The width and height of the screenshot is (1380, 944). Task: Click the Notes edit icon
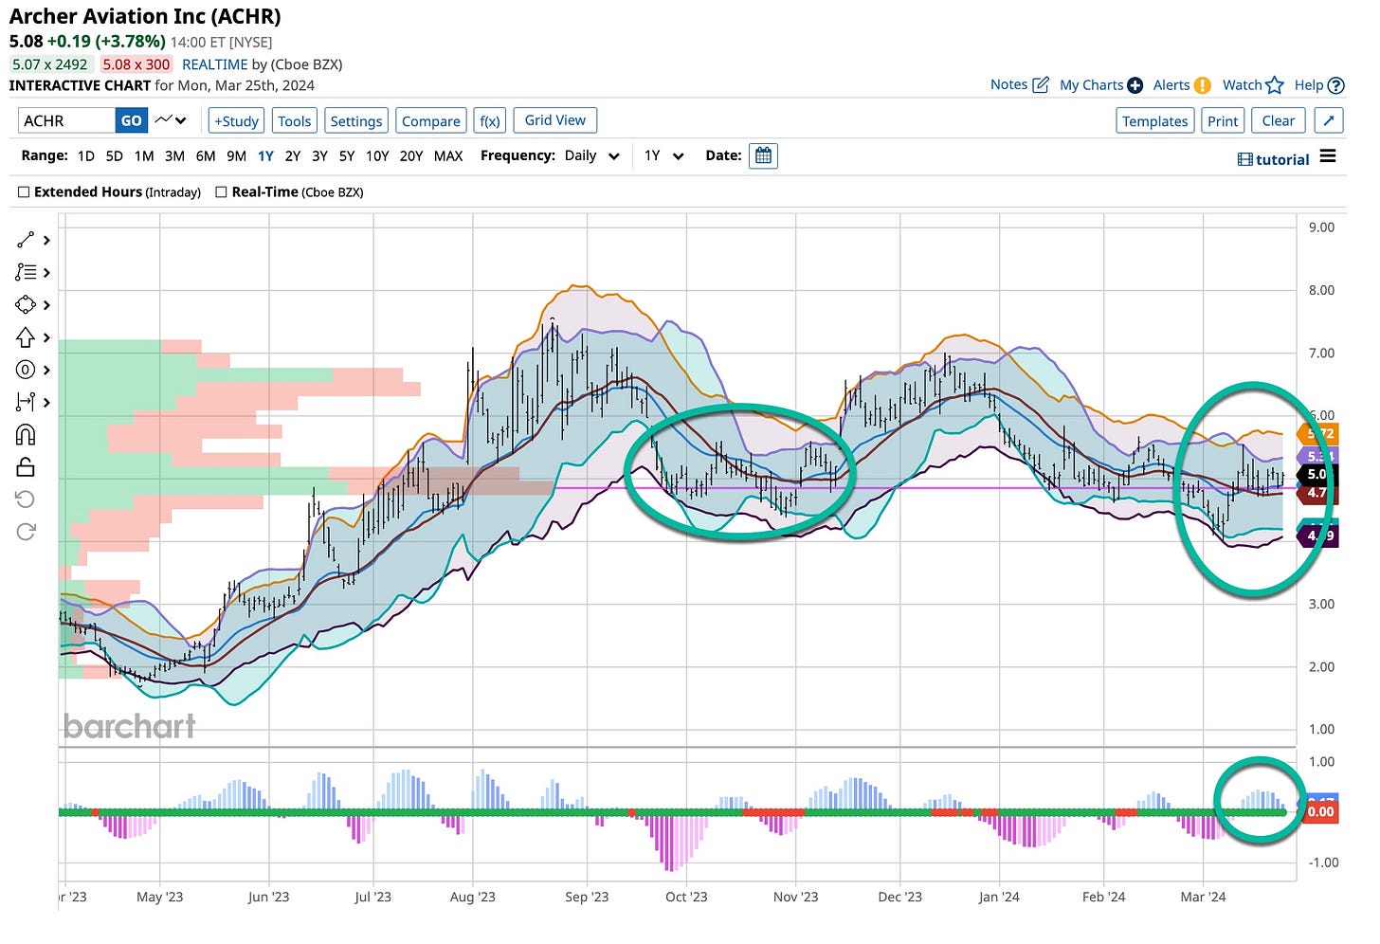[1041, 84]
